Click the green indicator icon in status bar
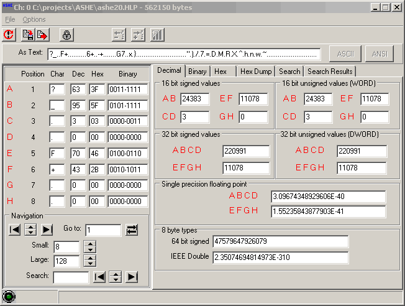Image resolution: width=405 pixels, height=306 pixels. coord(9,297)
